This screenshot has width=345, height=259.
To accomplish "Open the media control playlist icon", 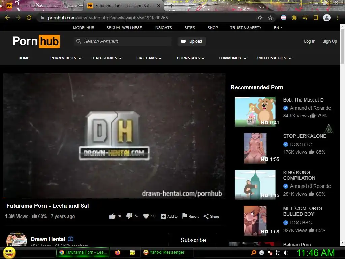I will [305, 18].
